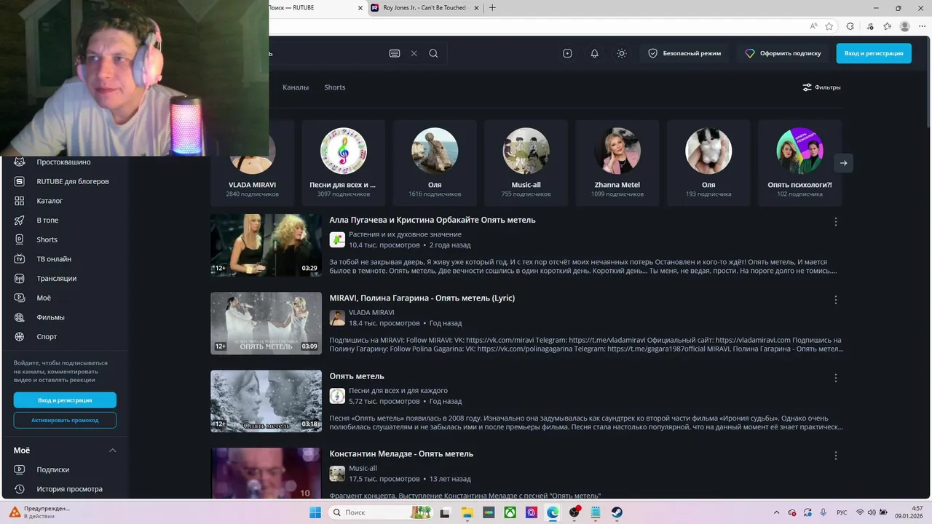This screenshot has width=932, height=524.
Task: Open Каталог in the sidebar
Action: pyautogui.click(x=50, y=201)
